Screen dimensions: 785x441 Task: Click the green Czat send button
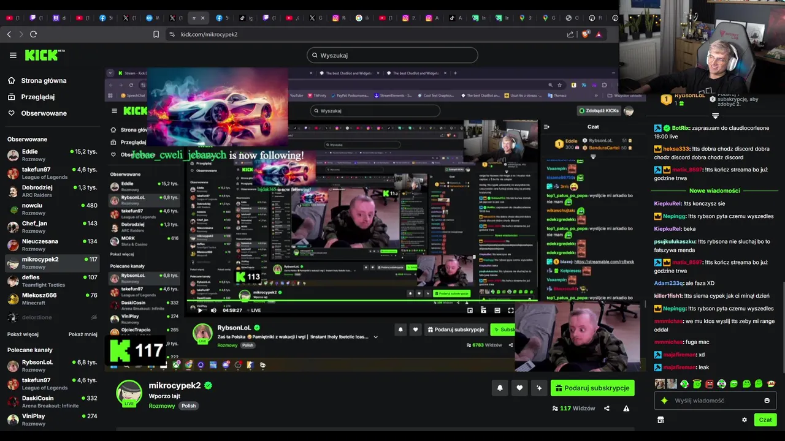point(765,420)
